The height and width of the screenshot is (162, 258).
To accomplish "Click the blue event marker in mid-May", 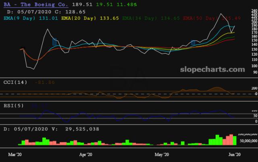I will 193,42.
